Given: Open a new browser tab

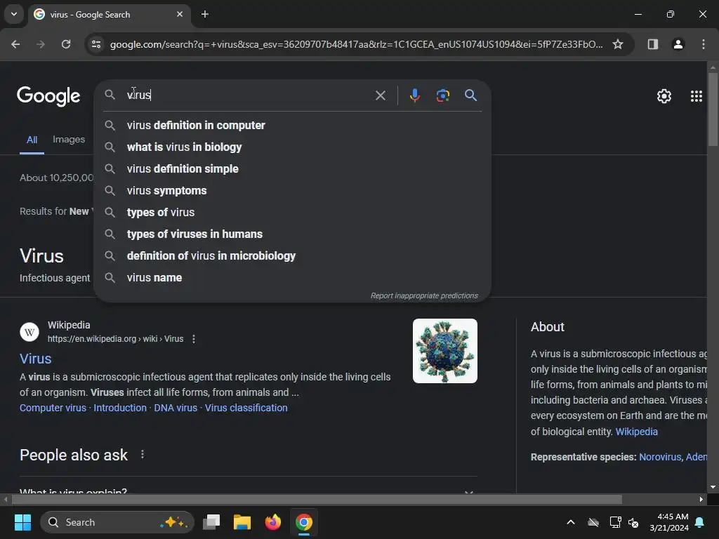Looking at the screenshot, I should (205, 14).
